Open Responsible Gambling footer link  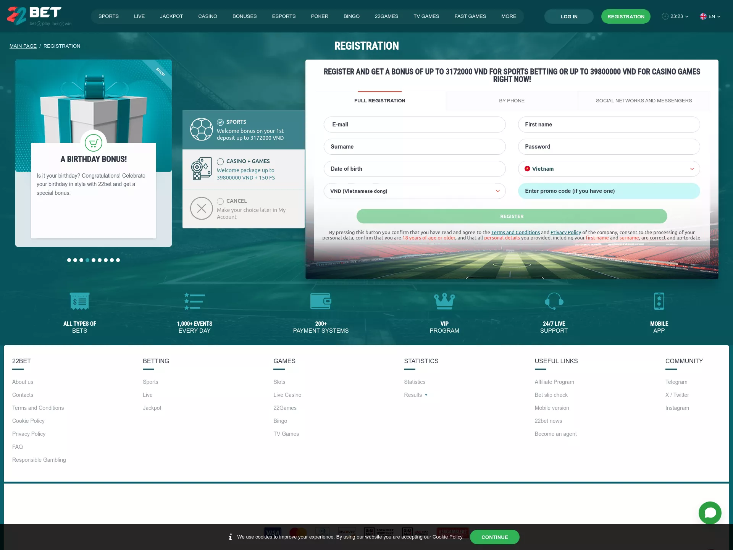(x=39, y=460)
